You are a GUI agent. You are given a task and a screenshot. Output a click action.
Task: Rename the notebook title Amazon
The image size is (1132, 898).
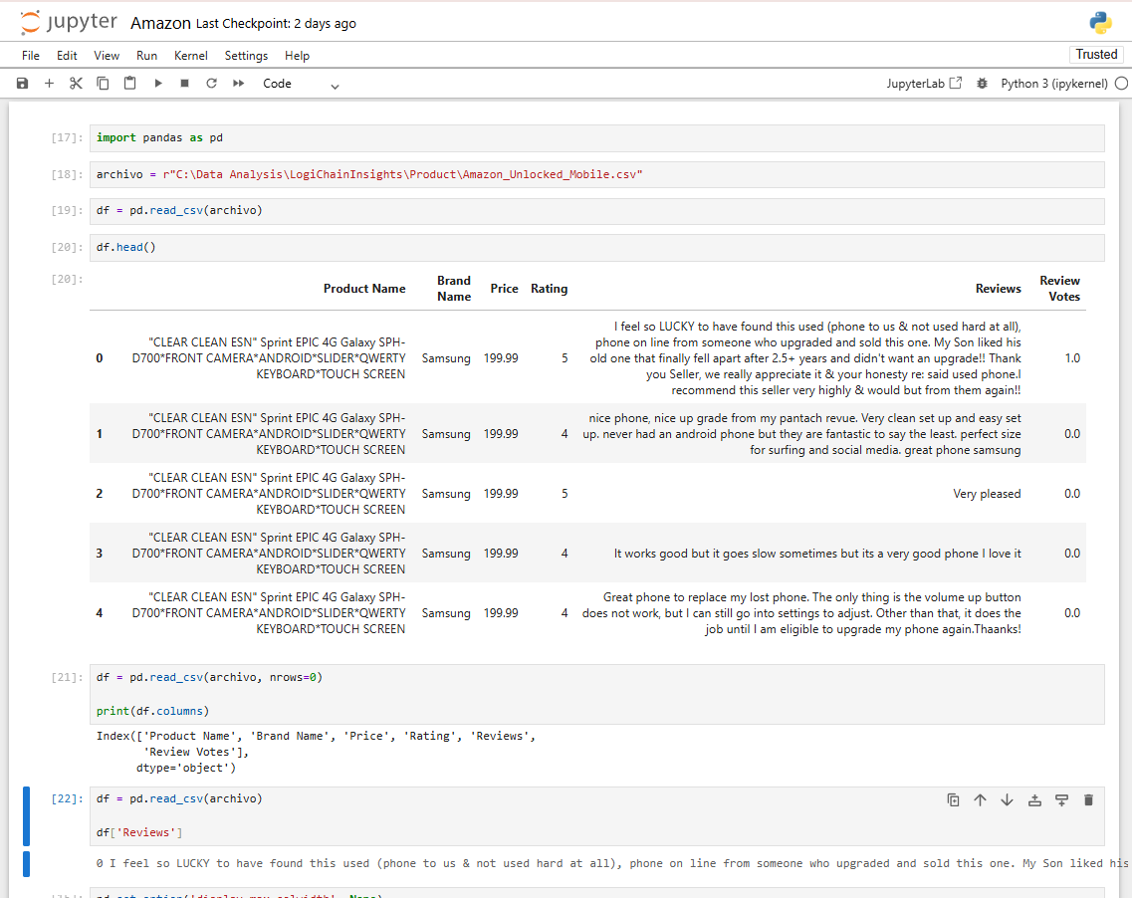(x=161, y=23)
